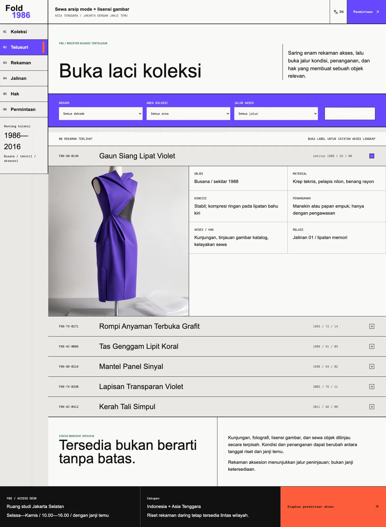
Task: Open Permintaan in the sidebar
Action: pos(24,109)
